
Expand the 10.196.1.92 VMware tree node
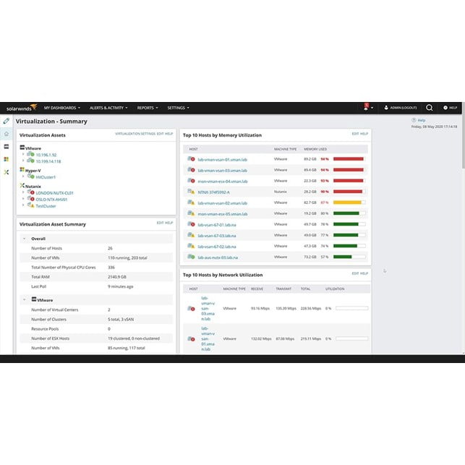tap(23, 154)
